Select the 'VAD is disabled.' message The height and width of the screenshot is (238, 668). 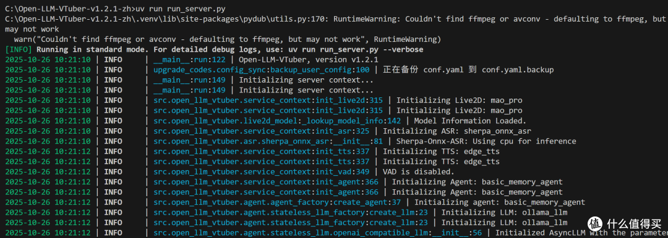418,171
